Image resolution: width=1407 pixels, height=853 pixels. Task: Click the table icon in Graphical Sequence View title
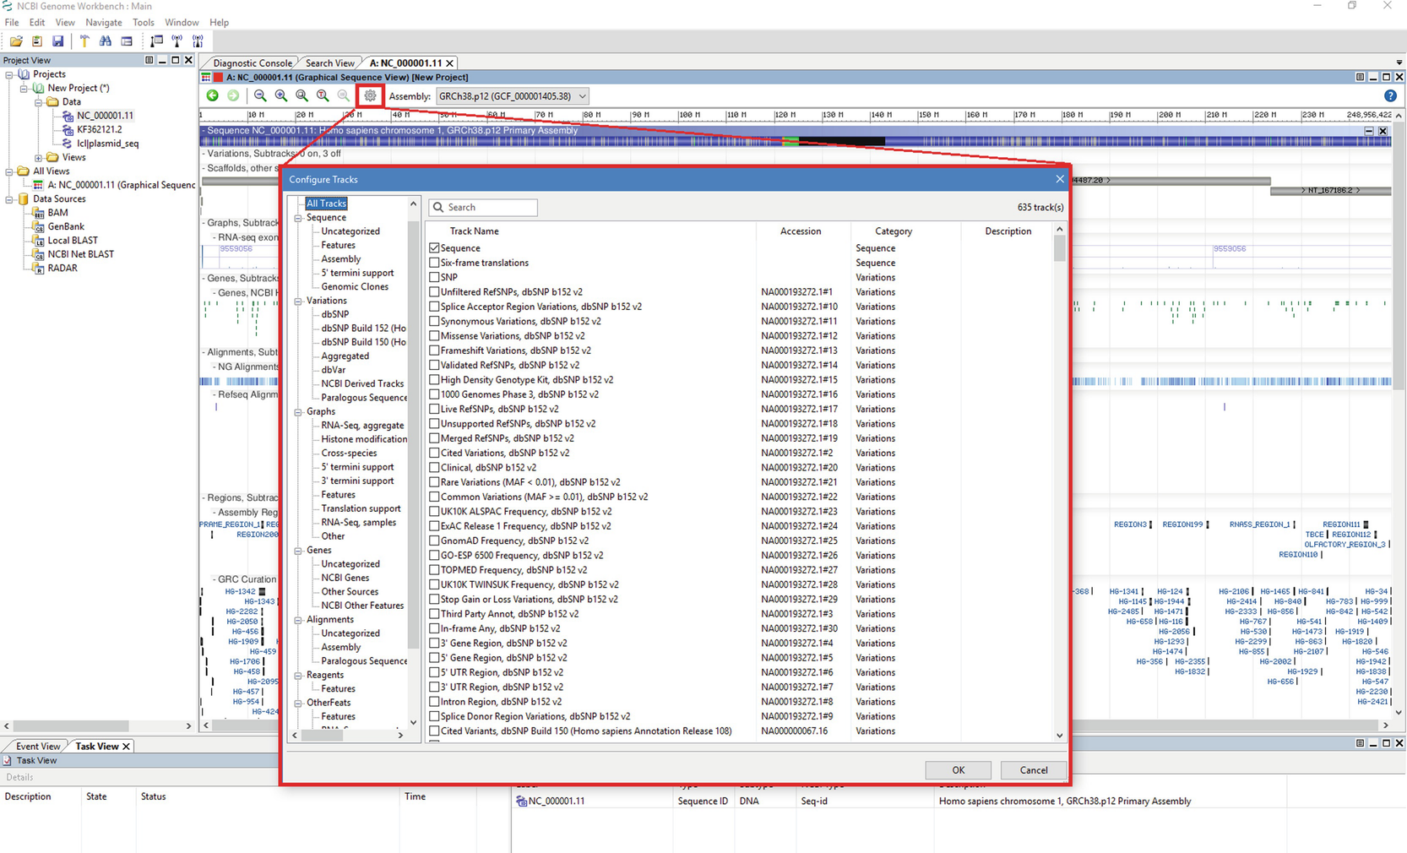tap(206, 77)
